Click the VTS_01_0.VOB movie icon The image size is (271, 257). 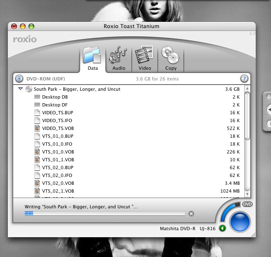pyautogui.click(x=37, y=152)
